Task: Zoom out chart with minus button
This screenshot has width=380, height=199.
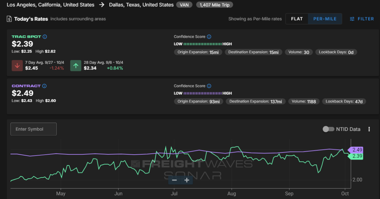Action: point(174,180)
